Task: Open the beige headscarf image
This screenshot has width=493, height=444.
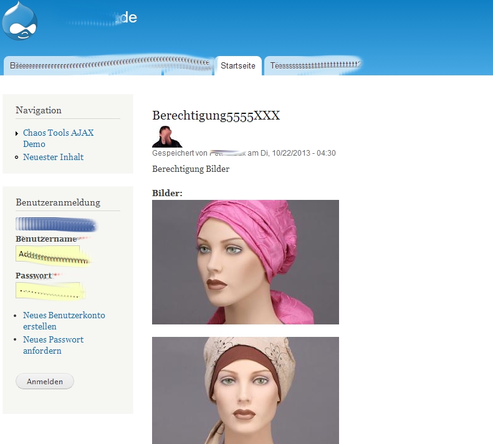Action: [x=245, y=390]
